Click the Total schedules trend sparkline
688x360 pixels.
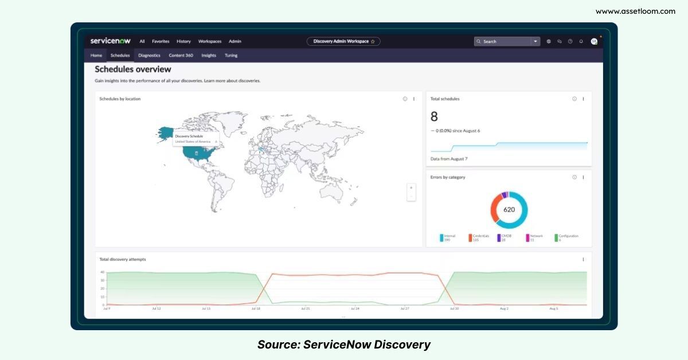(x=509, y=148)
